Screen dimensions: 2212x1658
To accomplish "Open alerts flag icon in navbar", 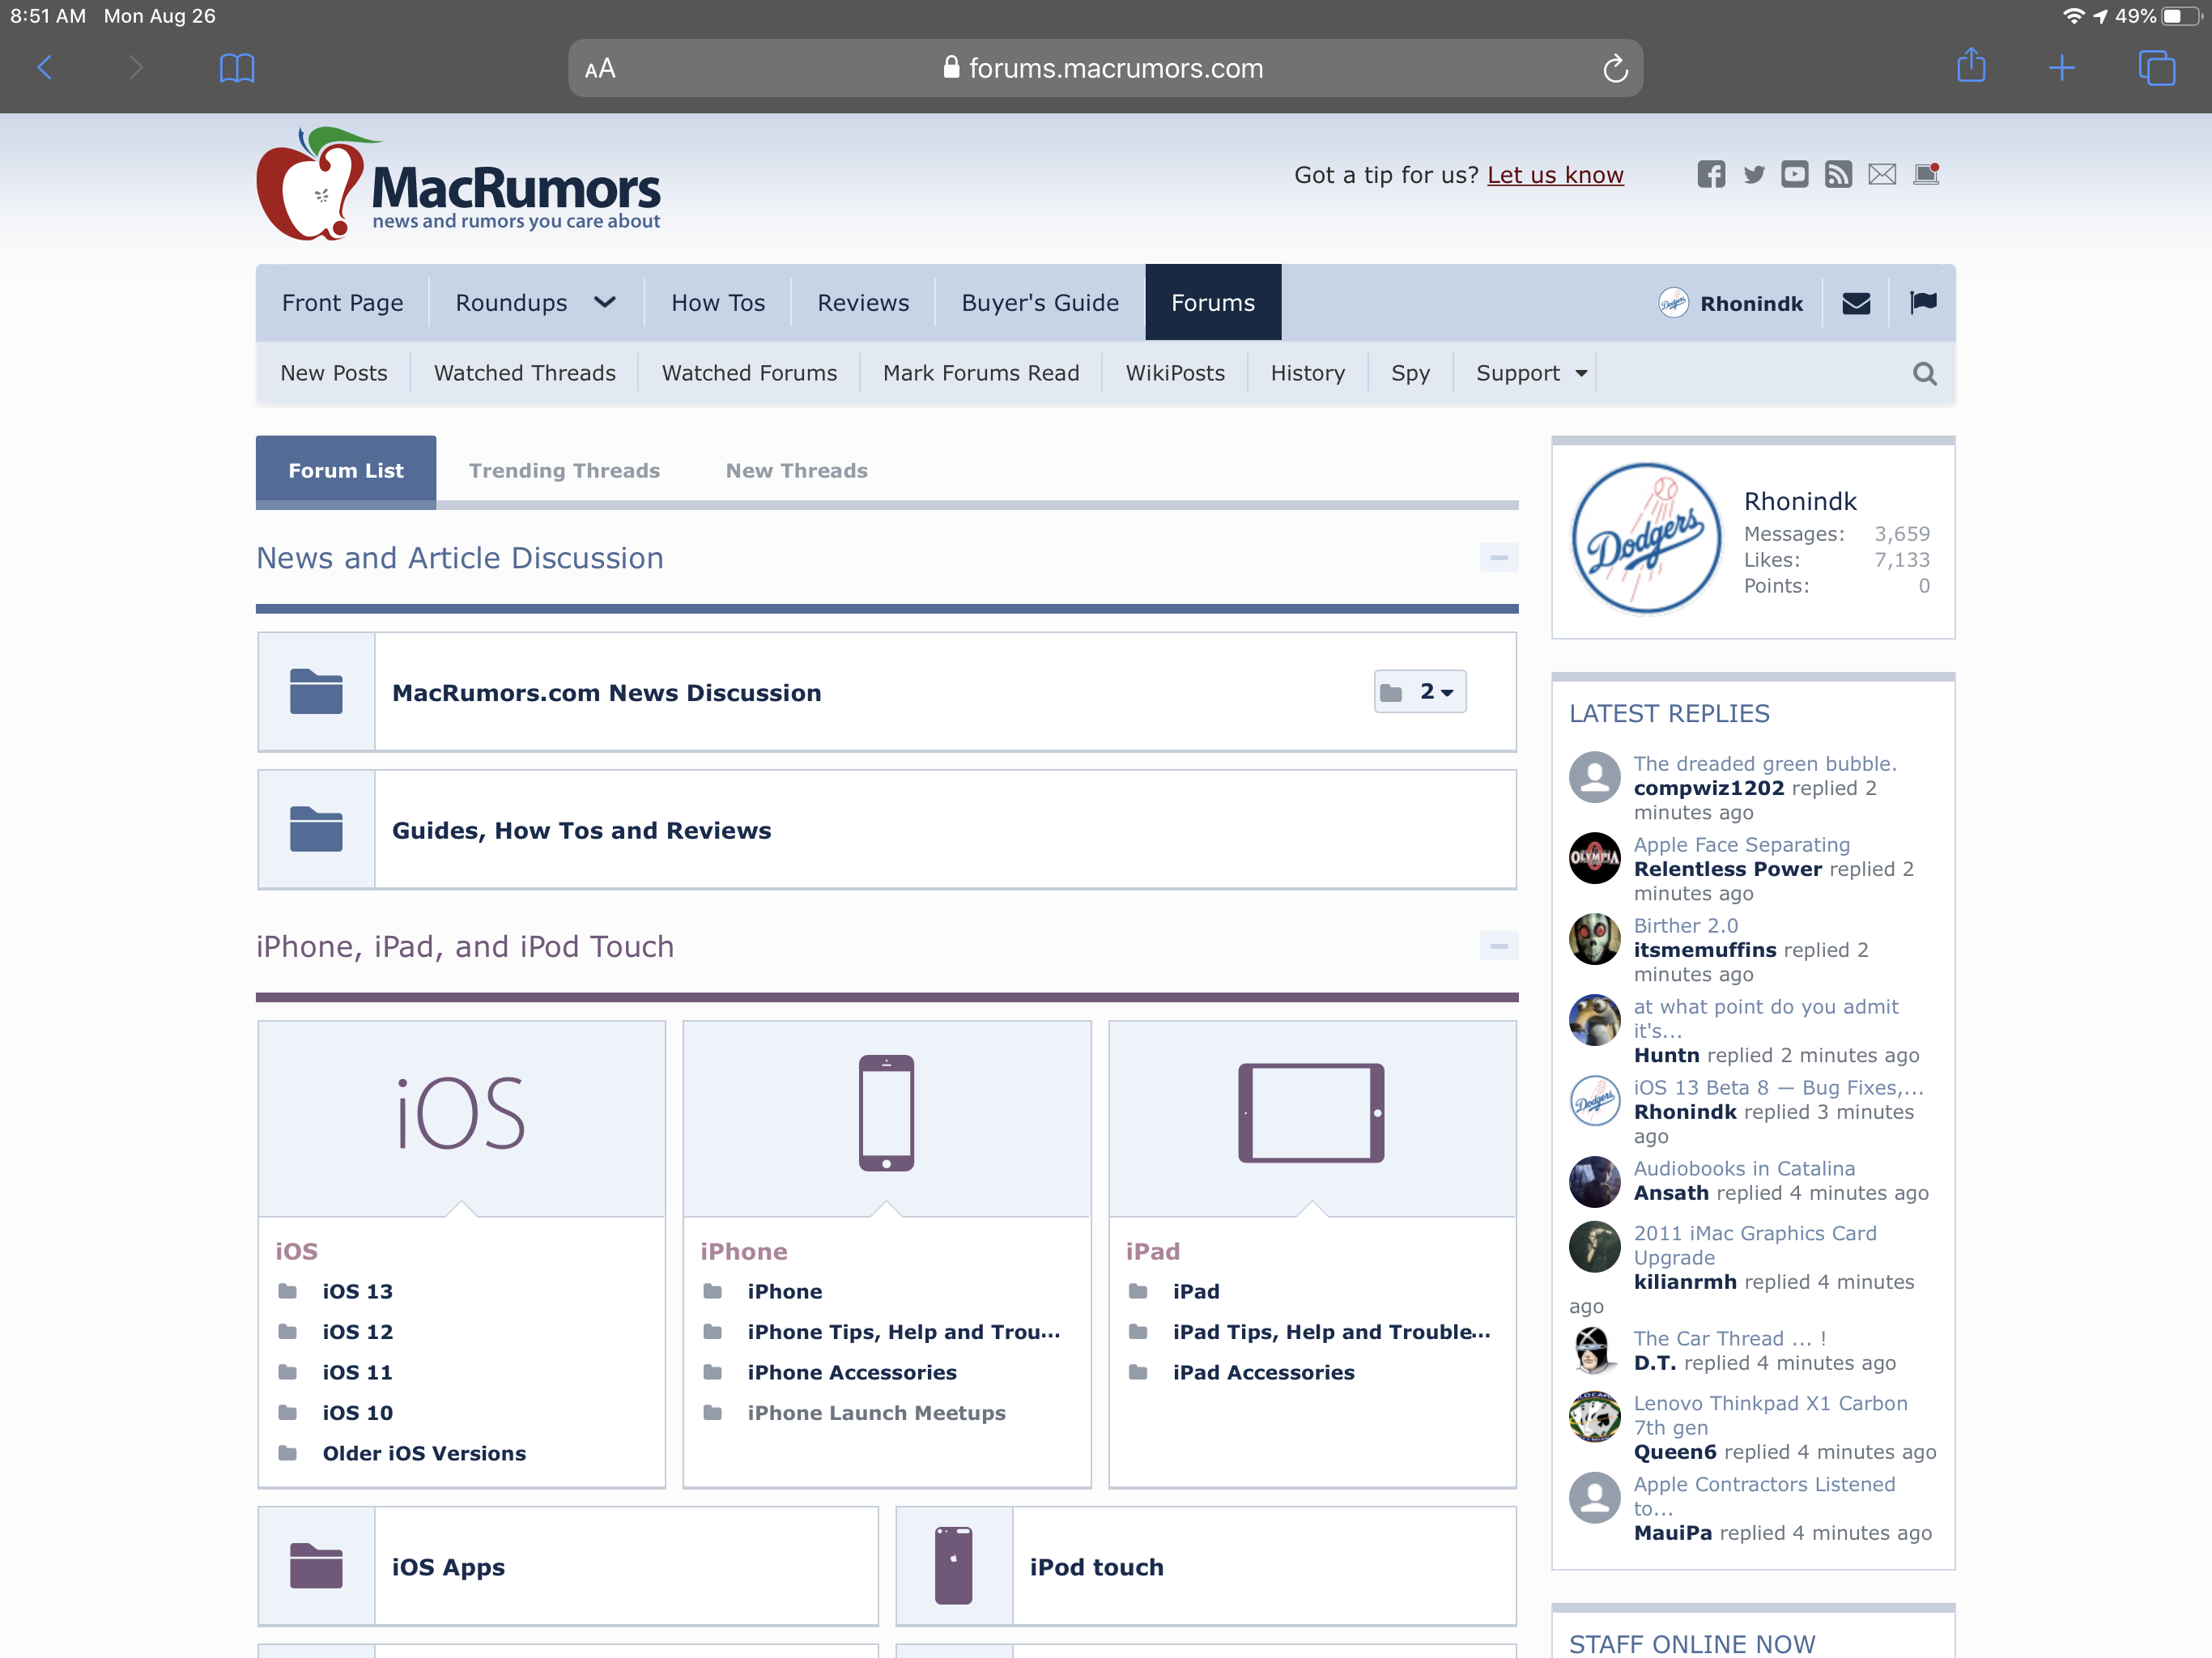I will (1922, 303).
